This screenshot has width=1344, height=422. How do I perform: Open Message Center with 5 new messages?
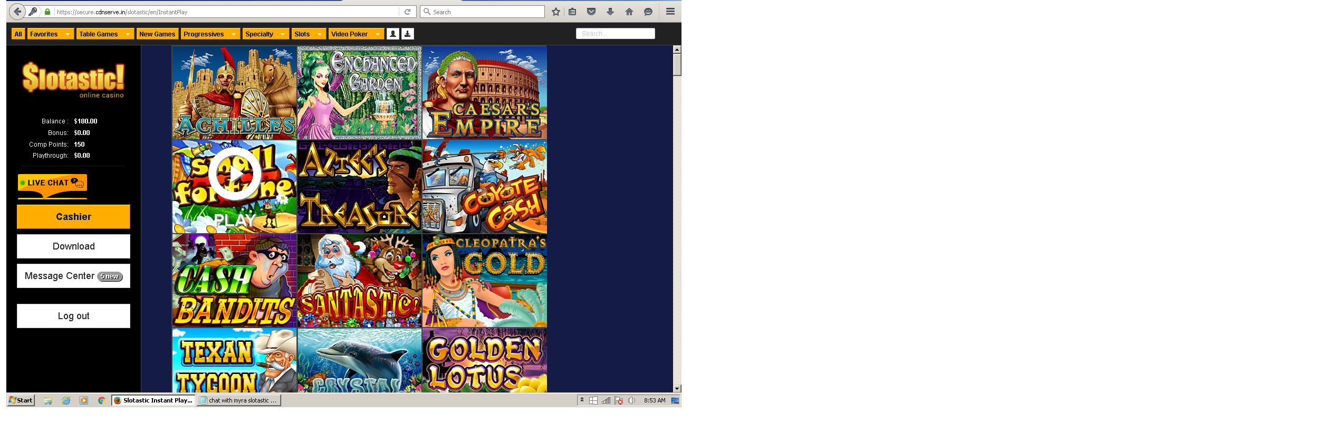pos(73,276)
